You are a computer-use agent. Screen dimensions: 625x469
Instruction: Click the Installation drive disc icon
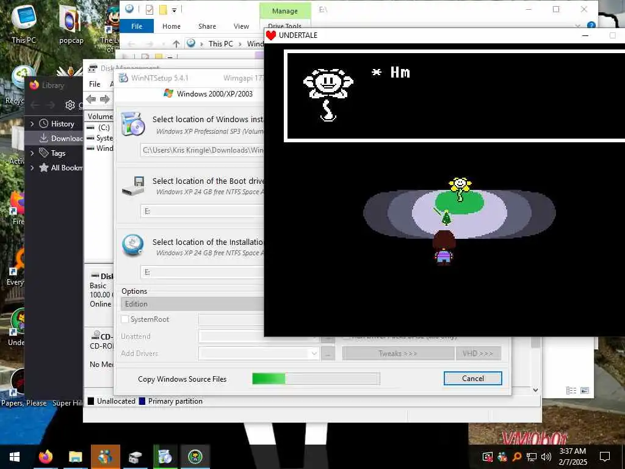coord(132,245)
